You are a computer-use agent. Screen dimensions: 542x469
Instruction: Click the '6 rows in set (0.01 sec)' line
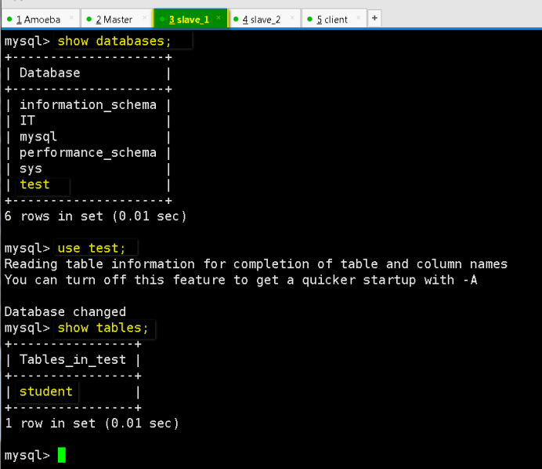click(x=96, y=216)
